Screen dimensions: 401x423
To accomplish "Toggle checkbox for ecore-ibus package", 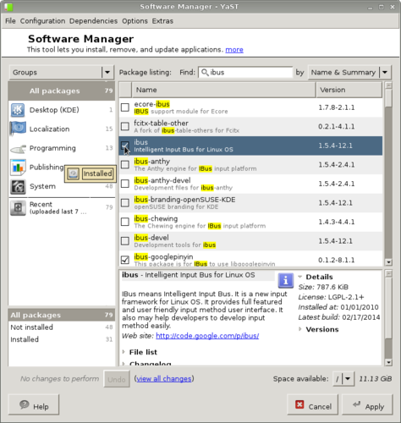I will click(125, 107).
